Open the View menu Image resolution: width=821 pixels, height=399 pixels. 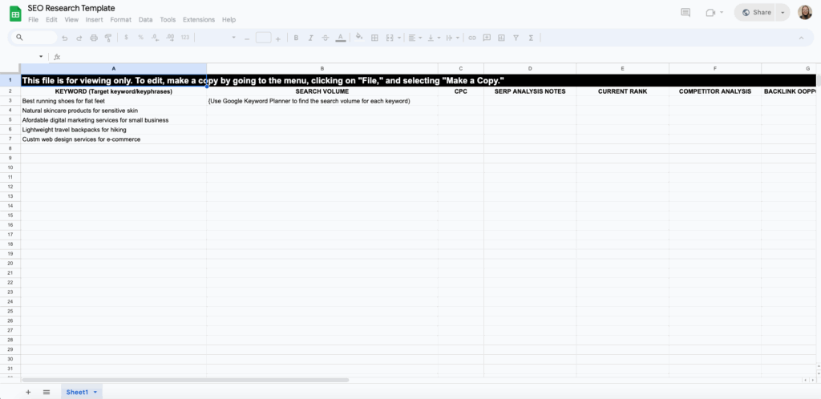coord(71,19)
